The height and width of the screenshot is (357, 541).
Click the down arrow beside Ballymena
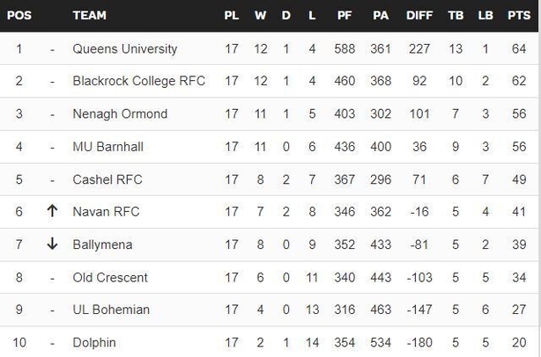click(x=52, y=244)
